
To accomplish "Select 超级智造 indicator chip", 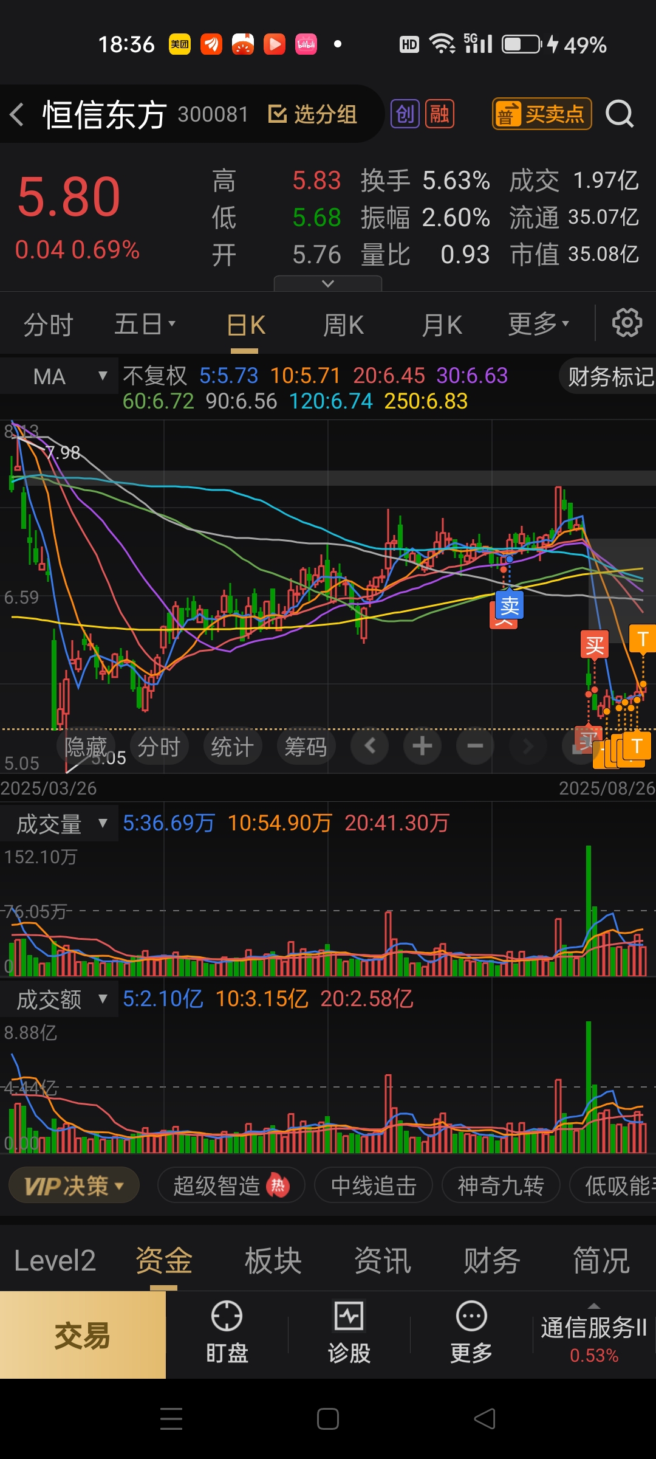I will (231, 1185).
